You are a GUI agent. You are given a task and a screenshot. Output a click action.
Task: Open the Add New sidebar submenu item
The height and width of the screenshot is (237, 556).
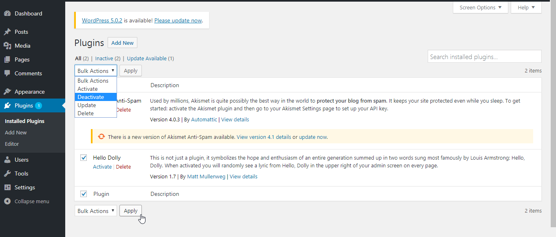click(x=16, y=132)
